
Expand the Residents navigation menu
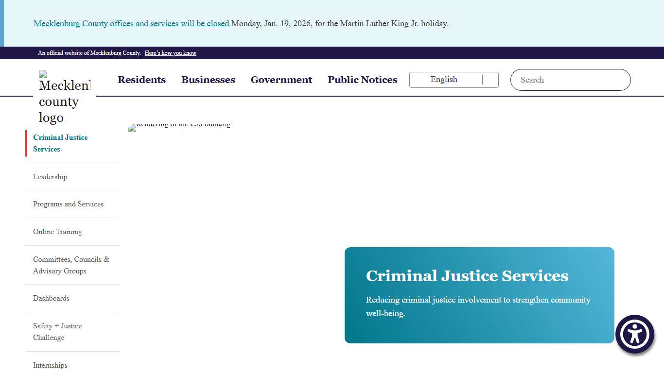(x=141, y=80)
